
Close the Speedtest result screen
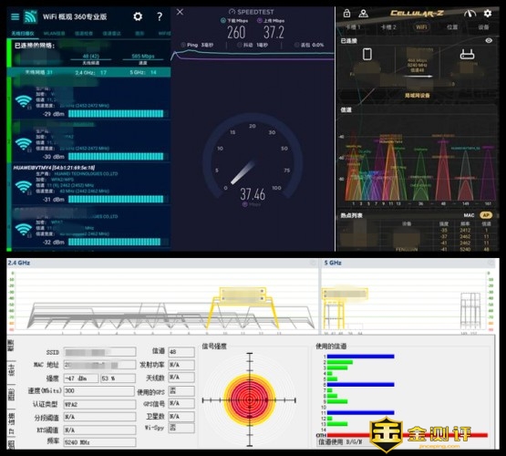tap(181, 12)
